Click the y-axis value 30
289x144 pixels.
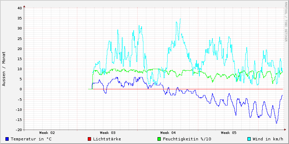pyautogui.click(x=20, y=28)
